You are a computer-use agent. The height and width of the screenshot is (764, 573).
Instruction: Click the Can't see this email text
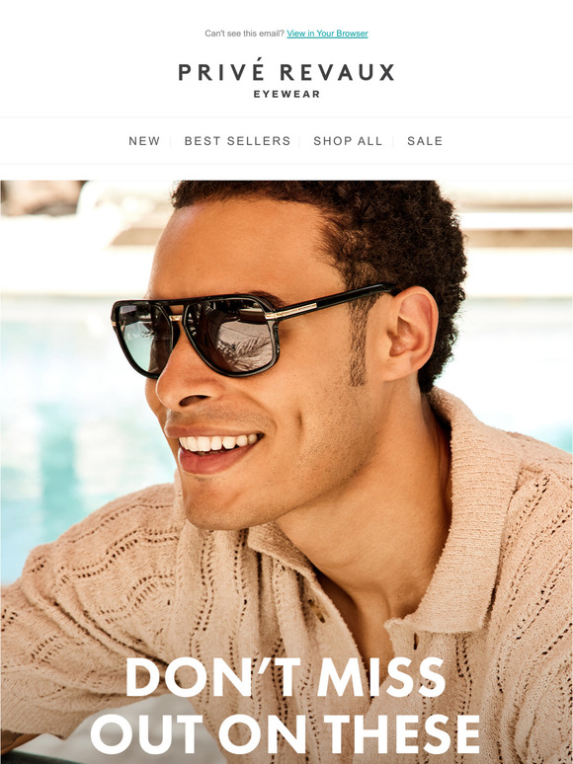[x=244, y=34]
